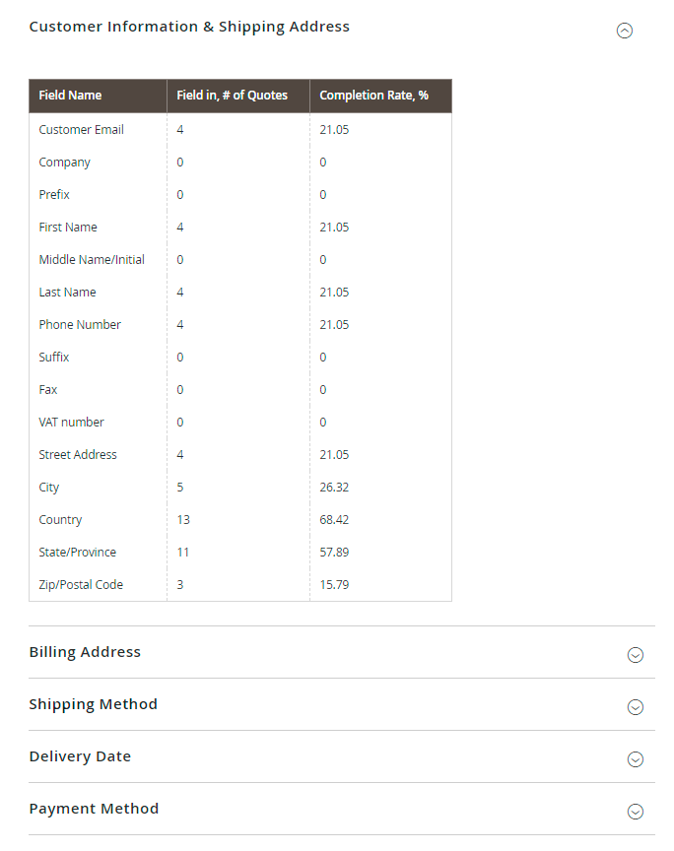This screenshot has height=851, width=674.
Task: Open the Shipping Method section title
Action: click(x=93, y=704)
